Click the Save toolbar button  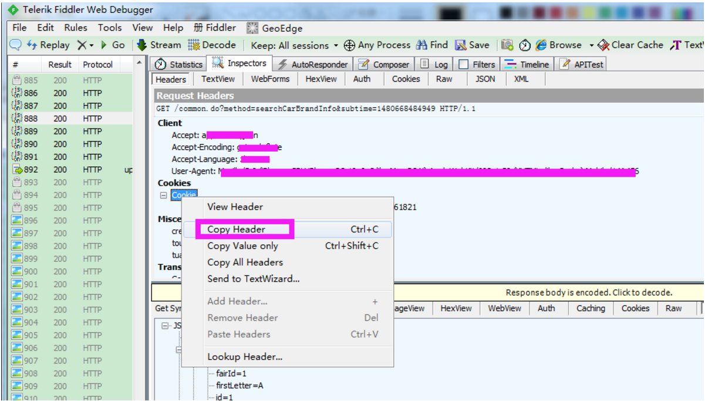[x=473, y=45]
